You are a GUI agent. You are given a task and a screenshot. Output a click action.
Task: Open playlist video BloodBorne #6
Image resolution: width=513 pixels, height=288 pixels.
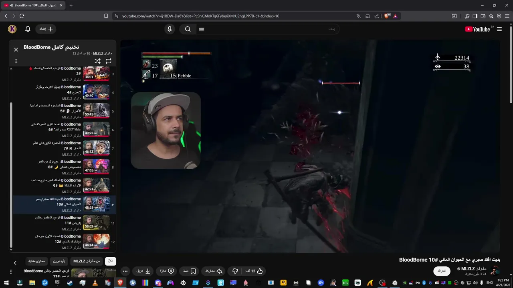tap(64, 130)
